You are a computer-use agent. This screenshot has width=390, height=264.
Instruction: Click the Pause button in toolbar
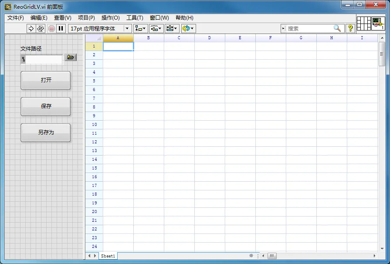pyautogui.click(x=61, y=29)
